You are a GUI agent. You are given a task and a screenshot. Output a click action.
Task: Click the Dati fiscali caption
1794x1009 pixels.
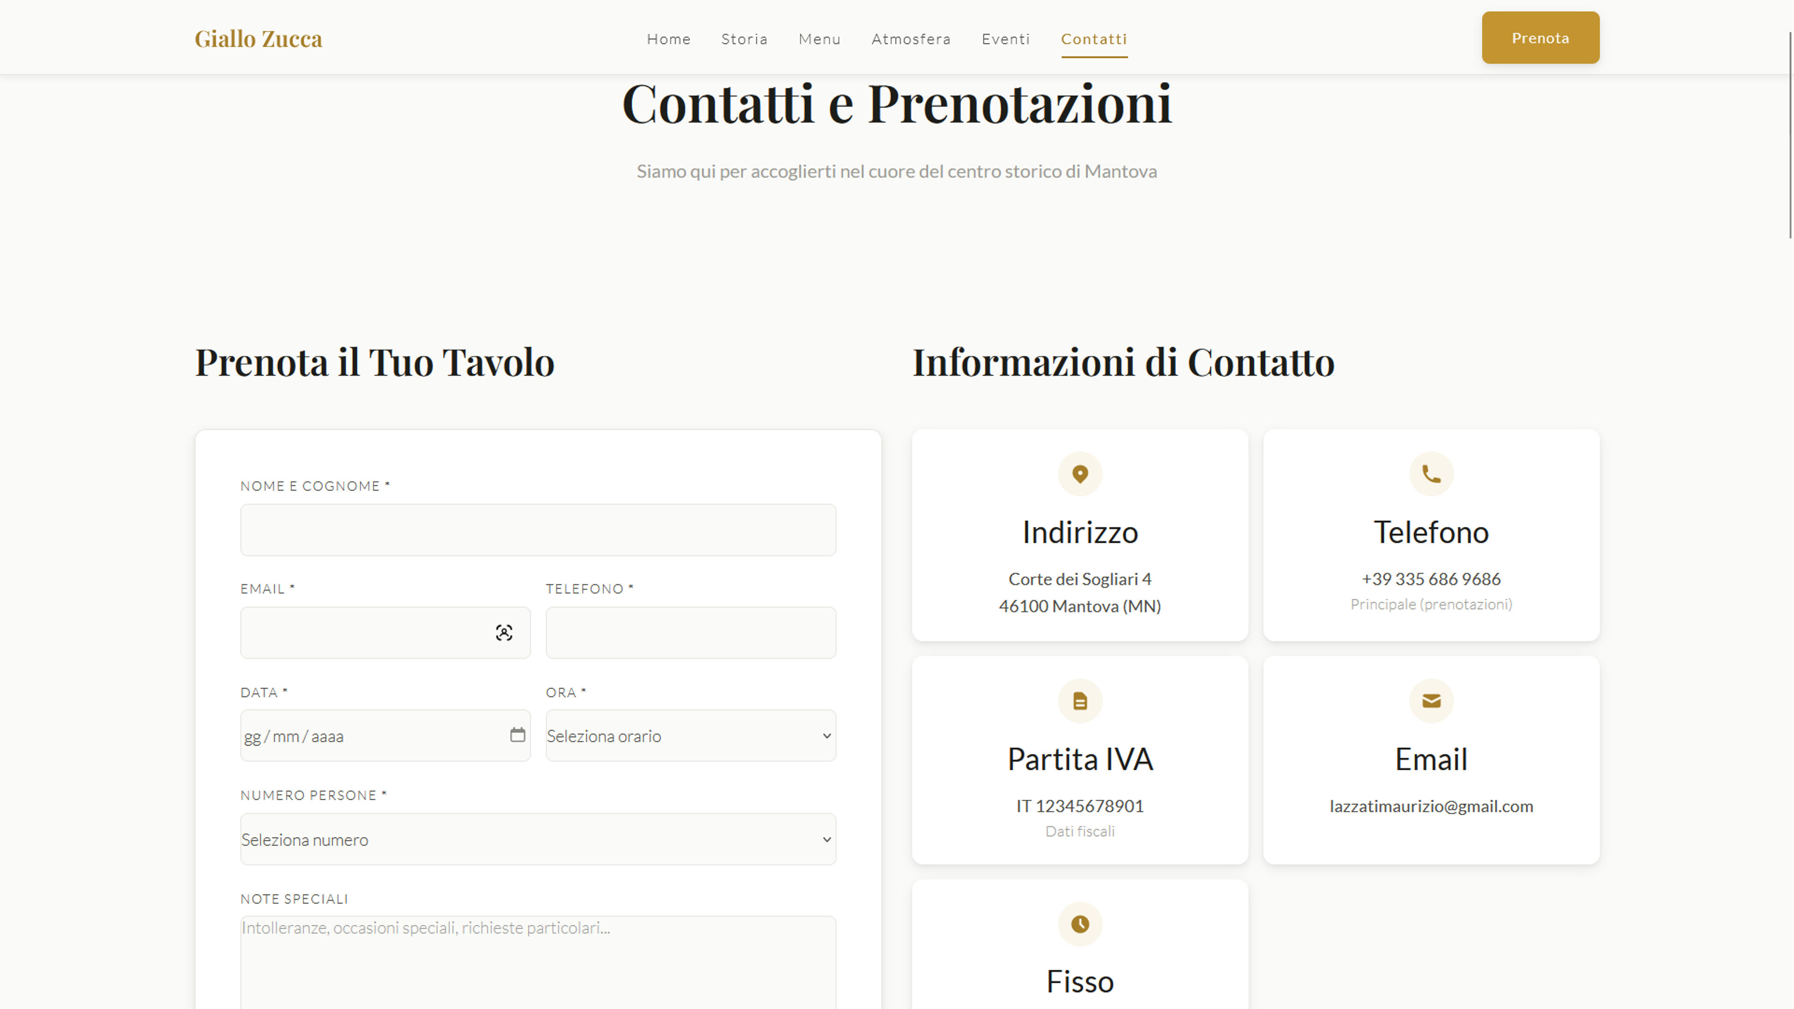pos(1080,831)
